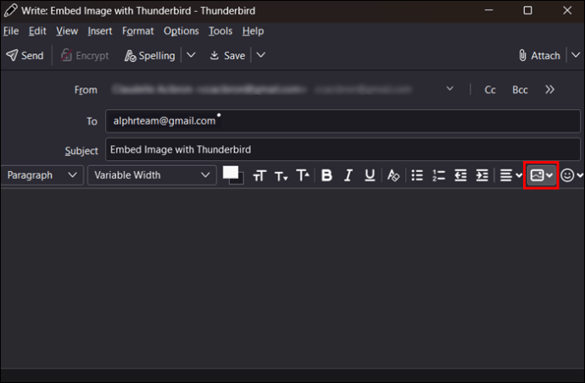Open the File menu
Image resolution: width=585 pixels, height=383 pixels.
pyautogui.click(x=11, y=31)
